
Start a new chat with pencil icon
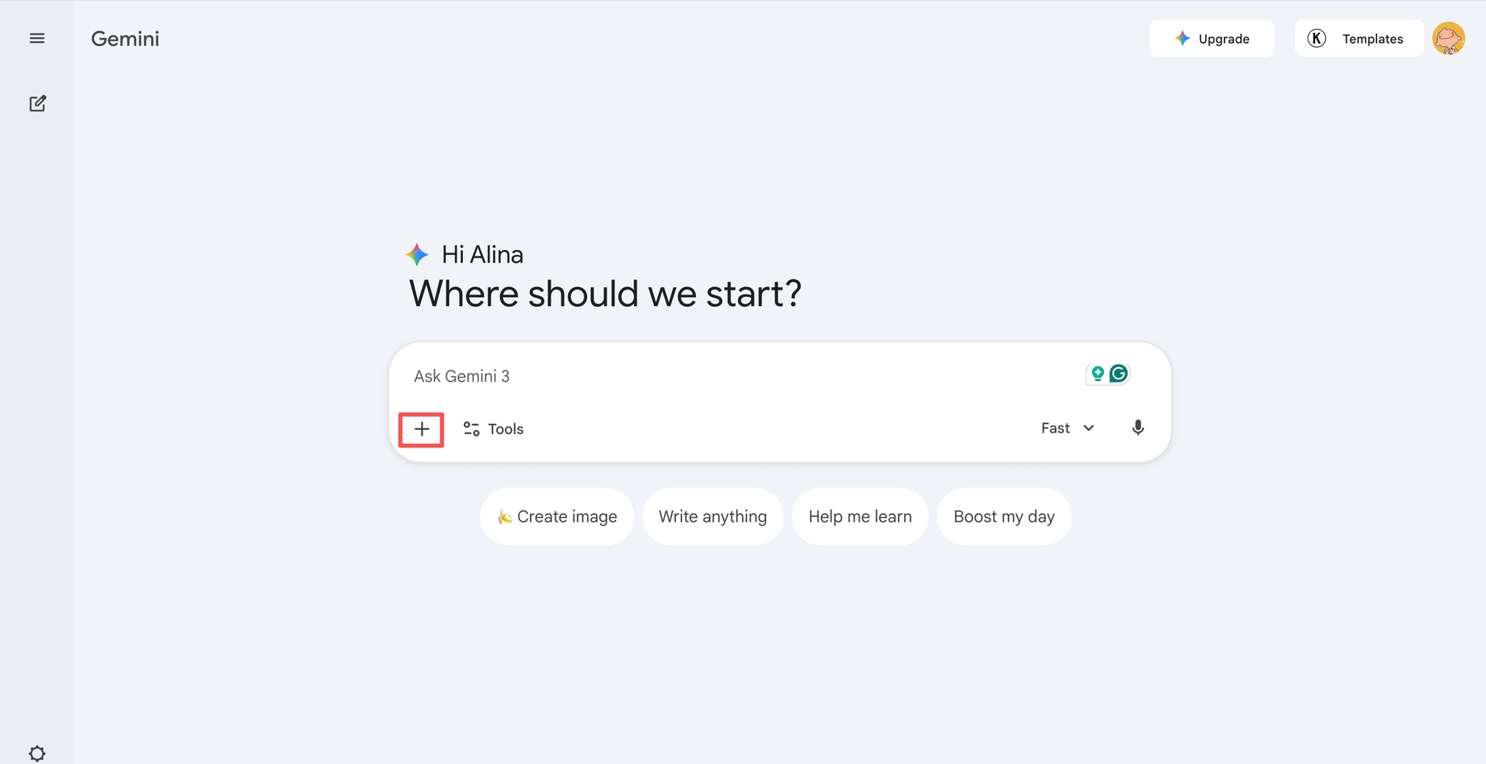click(37, 103)
